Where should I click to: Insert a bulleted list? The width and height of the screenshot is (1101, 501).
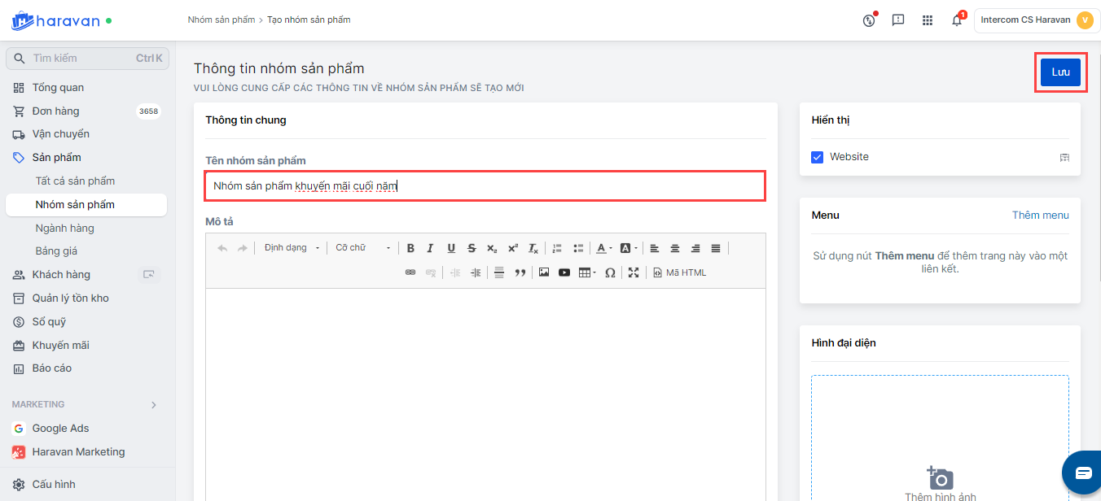(x=578, y=248)
